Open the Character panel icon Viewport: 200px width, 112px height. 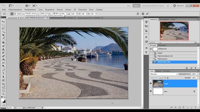pos(146,48)
